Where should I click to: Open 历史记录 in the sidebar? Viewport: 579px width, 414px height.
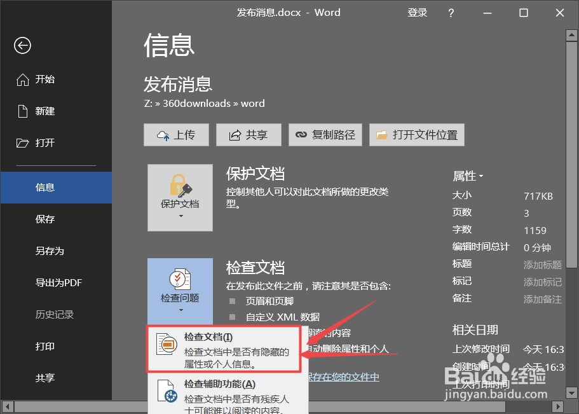[55, 315]
